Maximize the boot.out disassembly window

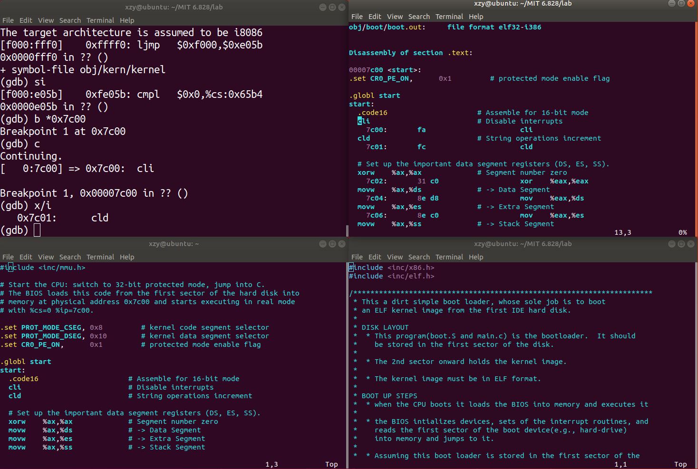coord(681,3)
